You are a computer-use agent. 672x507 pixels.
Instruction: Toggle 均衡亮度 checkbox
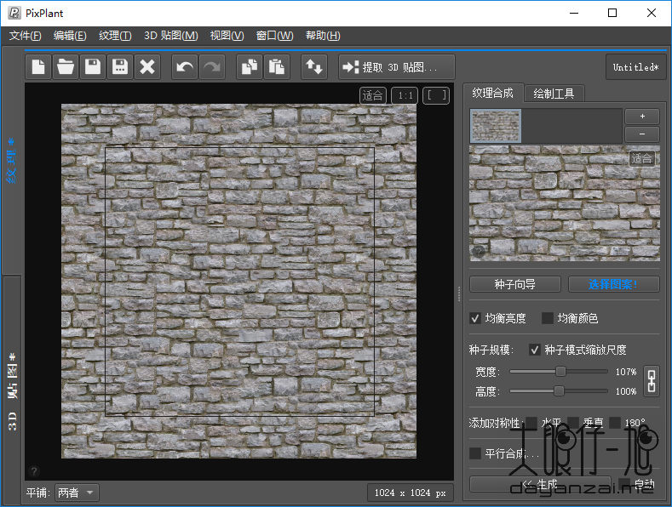[x=475, y=318]
